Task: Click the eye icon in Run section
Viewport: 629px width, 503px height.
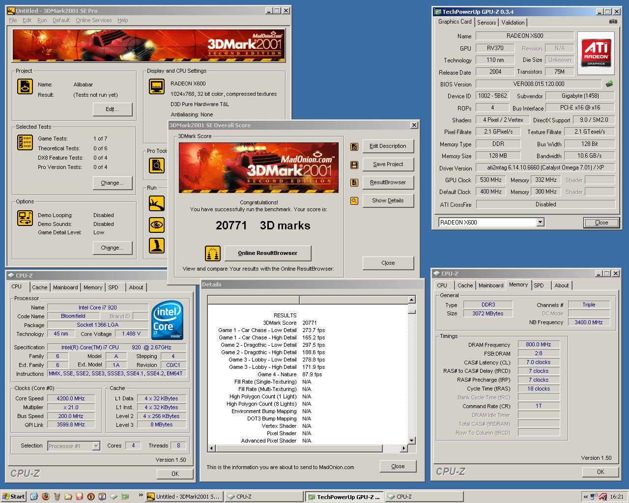Action: pos(157,225)
